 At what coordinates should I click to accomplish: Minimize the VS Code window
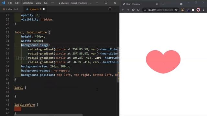coord(97,3)
